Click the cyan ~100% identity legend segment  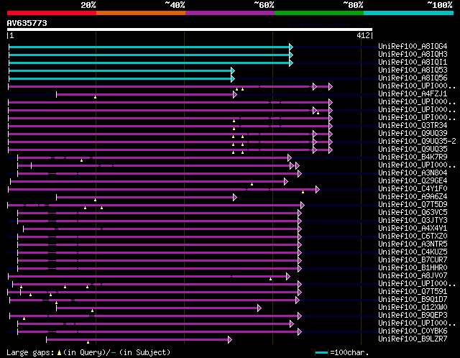click(409, 13)
